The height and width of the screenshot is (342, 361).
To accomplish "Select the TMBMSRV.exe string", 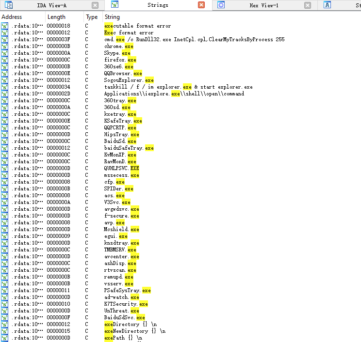I will [x=120, y=249].
